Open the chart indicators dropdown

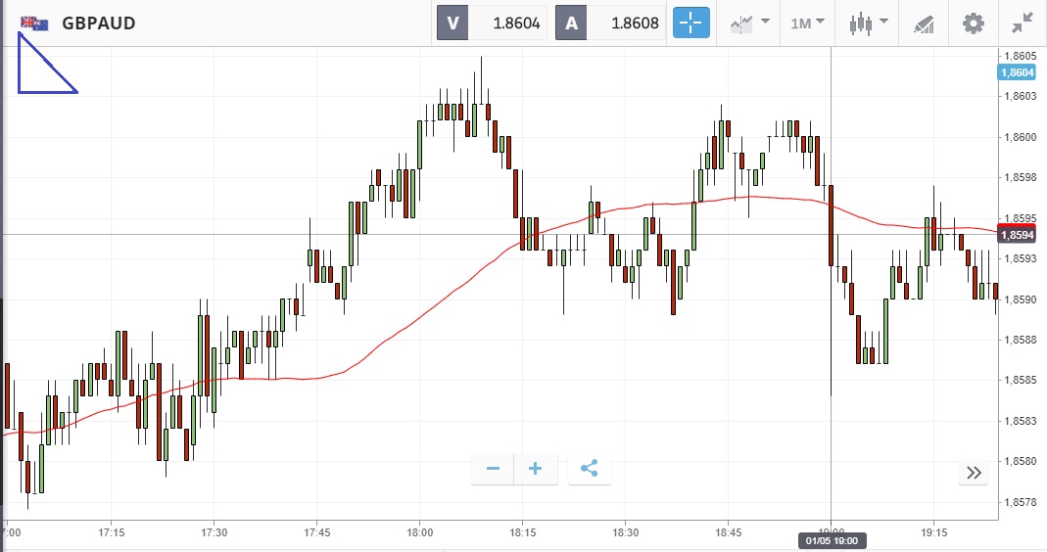point(748,23)
